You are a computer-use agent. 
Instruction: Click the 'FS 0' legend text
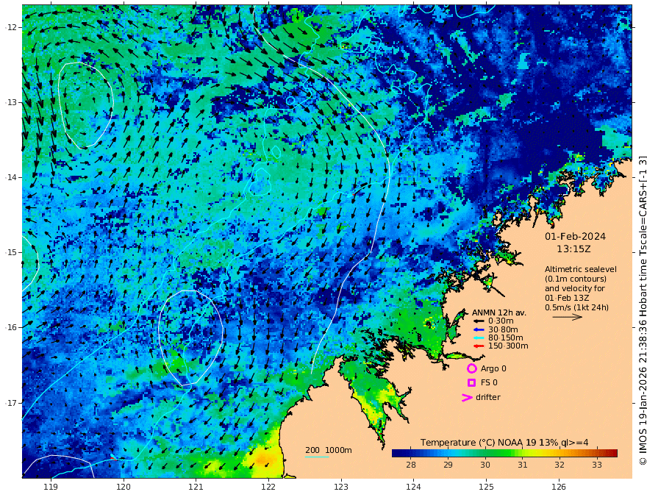point(489,383)
